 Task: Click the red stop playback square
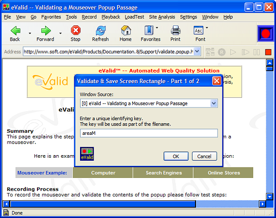268,52
